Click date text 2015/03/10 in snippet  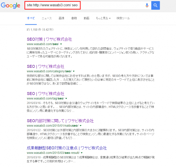coord(34,157)
